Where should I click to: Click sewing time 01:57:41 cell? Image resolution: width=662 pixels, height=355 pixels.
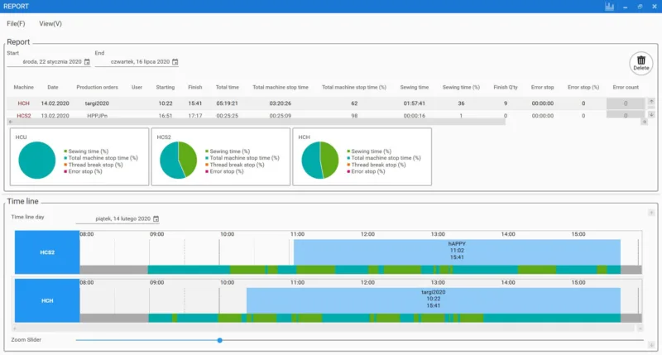pyautogui.click(x=415, y=103)
